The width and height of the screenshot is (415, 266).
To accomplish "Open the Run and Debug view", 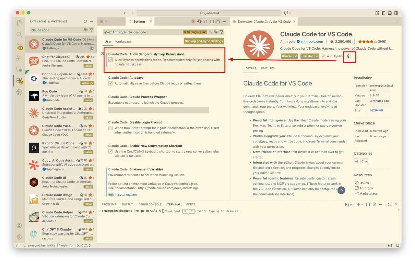I will pos(19,58).
